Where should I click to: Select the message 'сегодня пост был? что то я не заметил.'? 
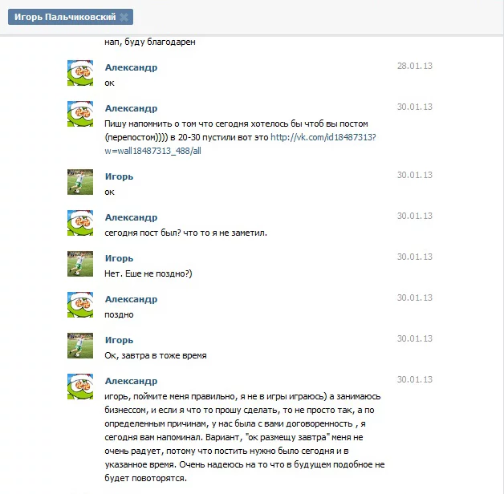[185, 233]
